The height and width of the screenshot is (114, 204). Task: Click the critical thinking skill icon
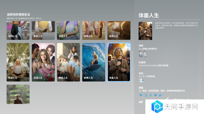146,95
